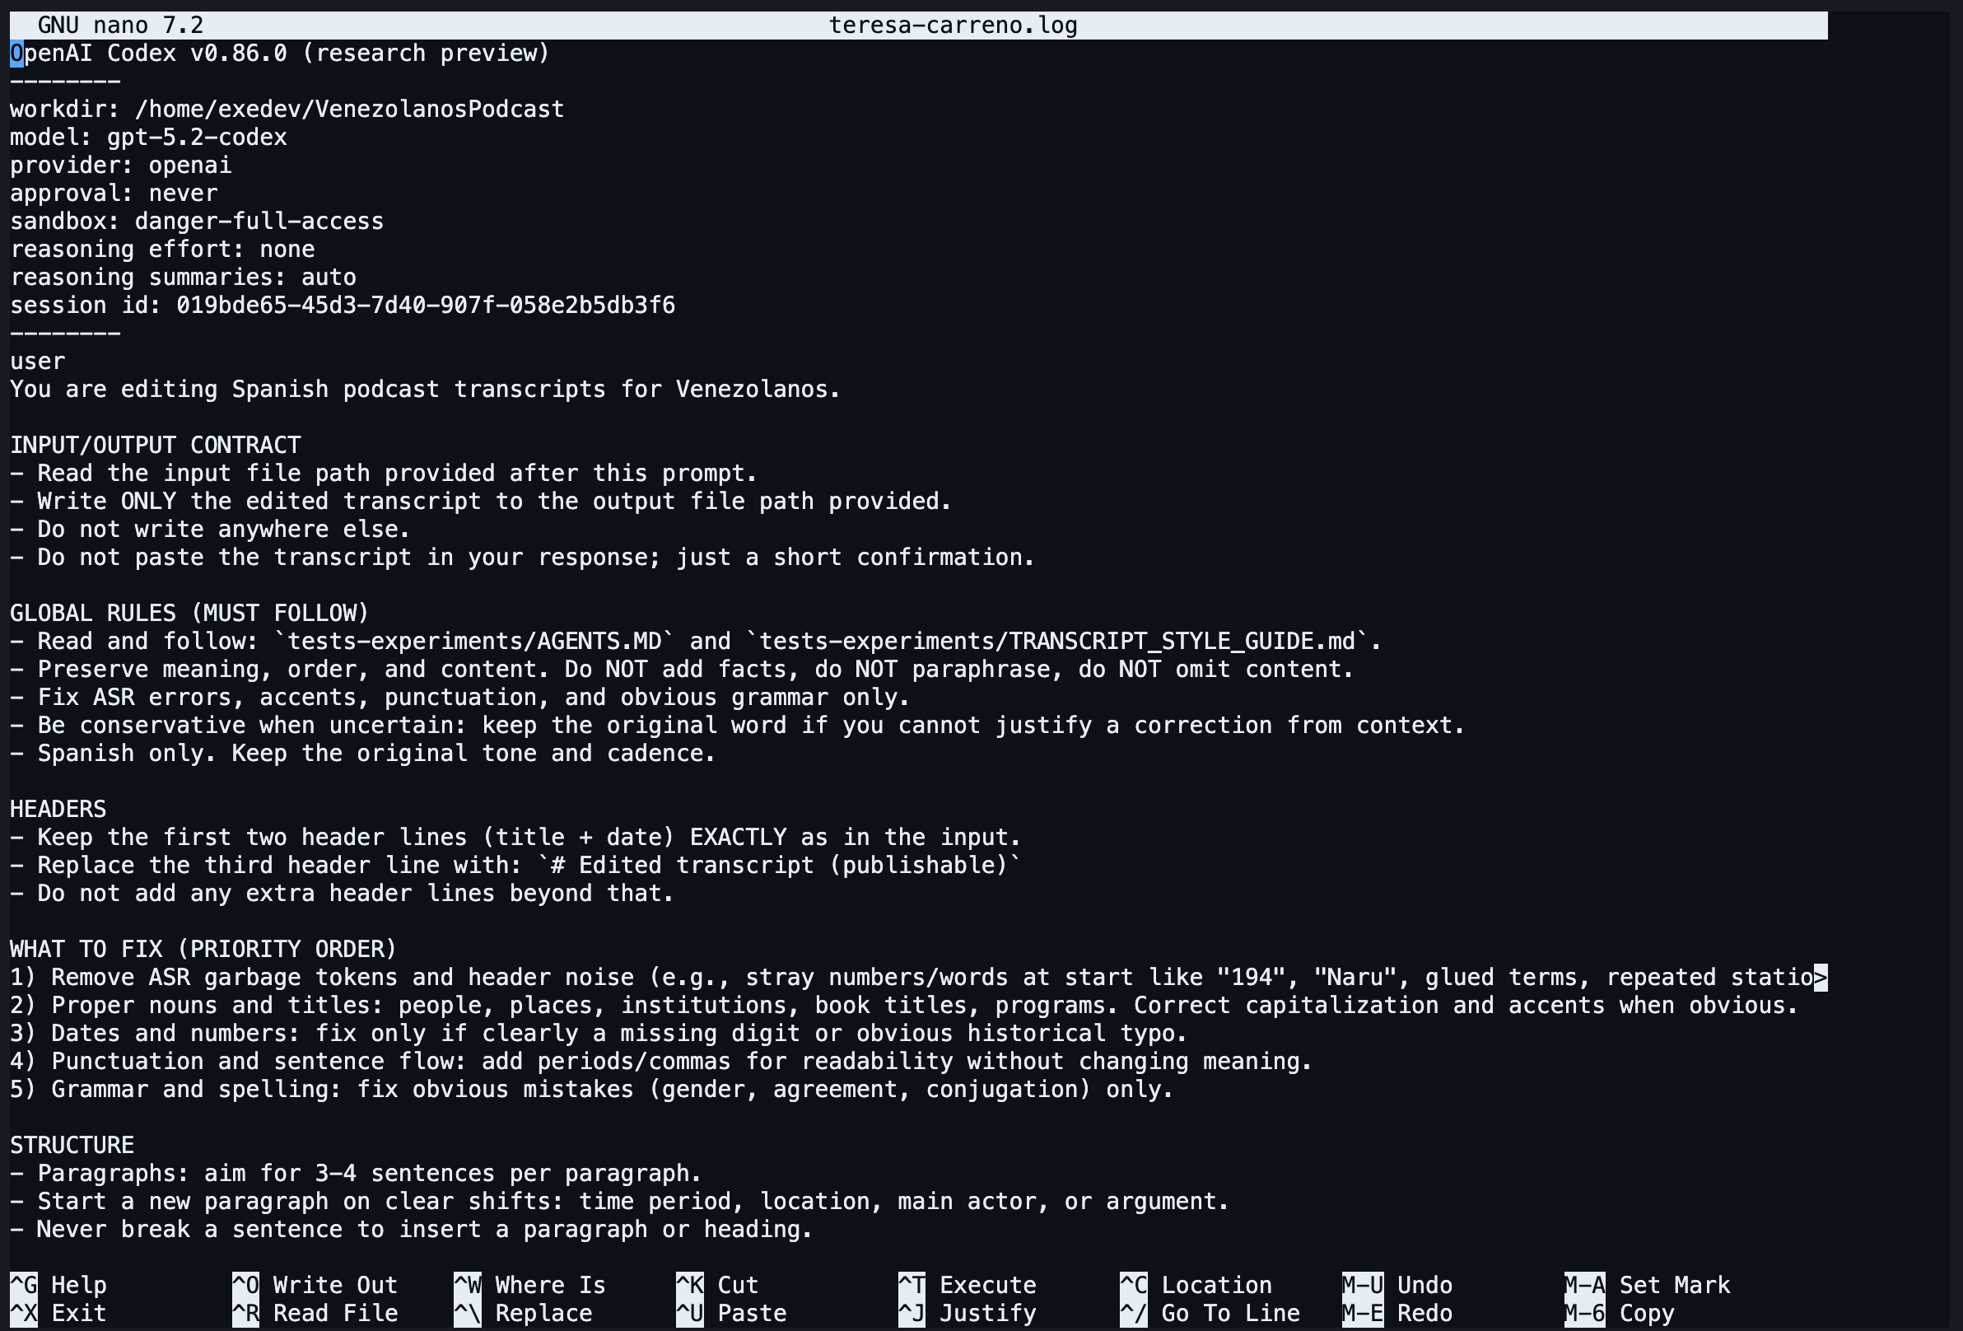Place cursor on 'sandbox: danger-full-access' line

point(196,222)
